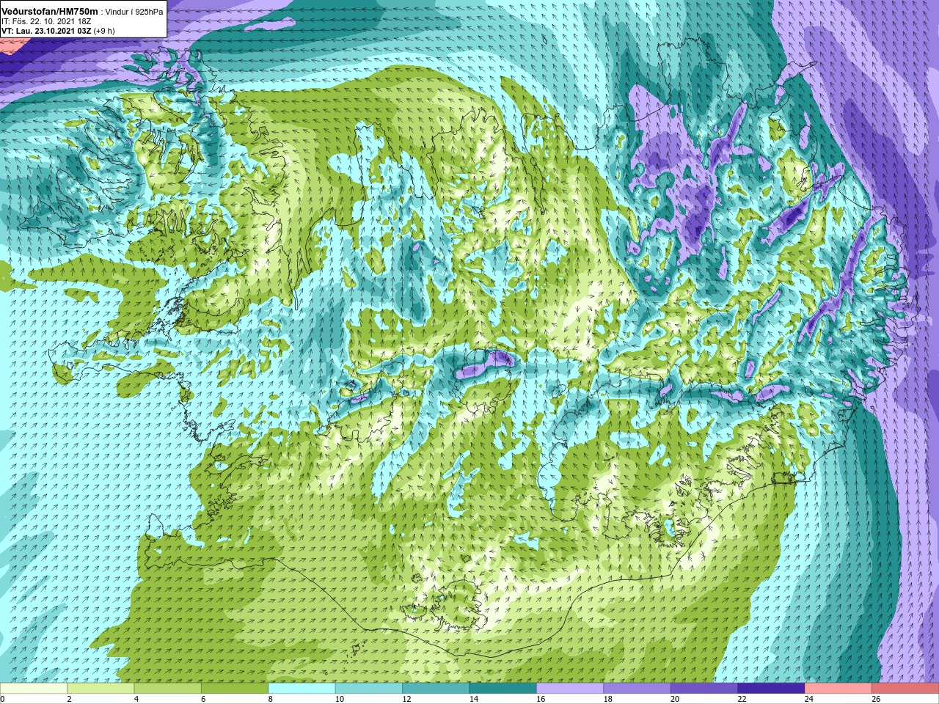
Task: Click the salmon red legend swatch above 26
Action: (x=905, y=689)
